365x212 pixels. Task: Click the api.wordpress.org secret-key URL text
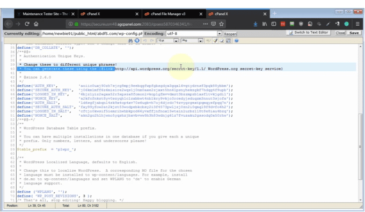(x=160, y=69)
